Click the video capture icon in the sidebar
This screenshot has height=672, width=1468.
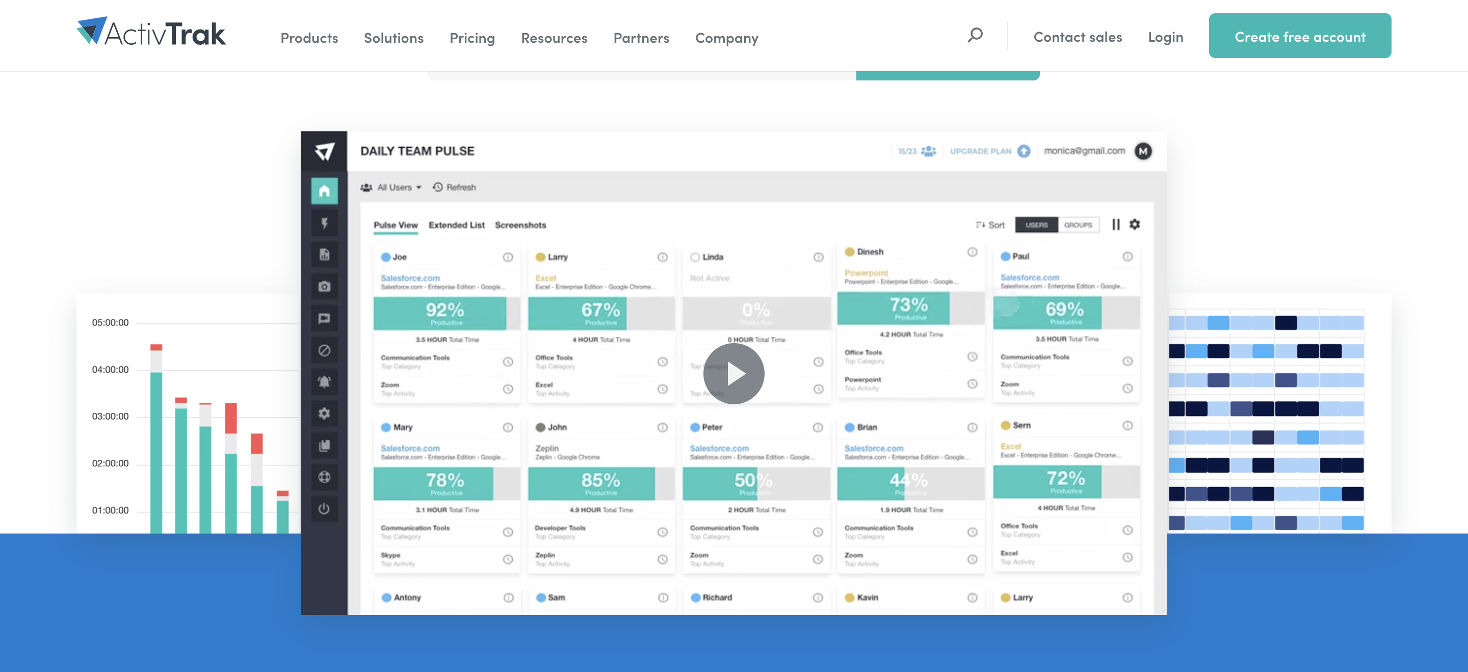325,319
